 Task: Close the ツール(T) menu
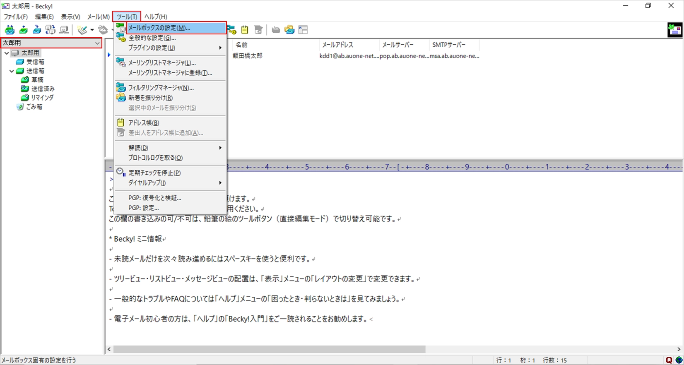point(127,17)
